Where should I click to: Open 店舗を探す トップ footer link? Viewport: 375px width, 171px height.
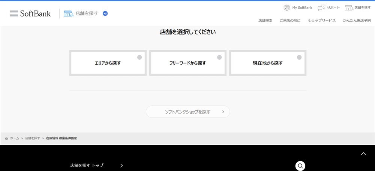(87, 165)
